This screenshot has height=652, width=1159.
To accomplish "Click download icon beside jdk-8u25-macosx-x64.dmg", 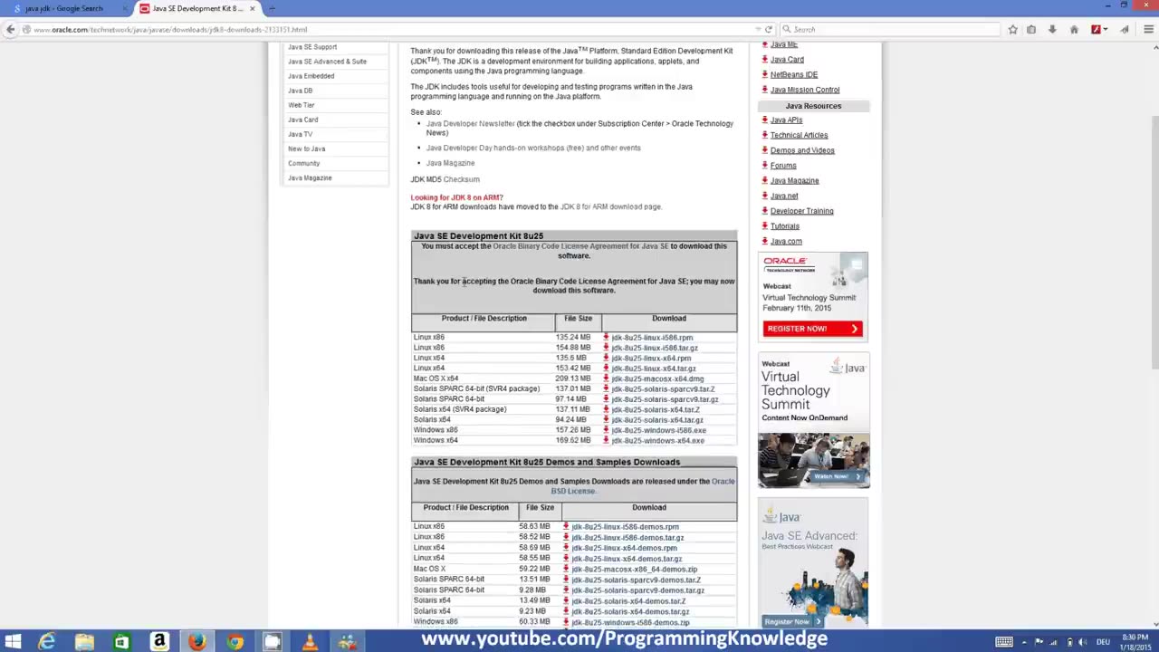I will pyautogui.click(x=606, y=379).
